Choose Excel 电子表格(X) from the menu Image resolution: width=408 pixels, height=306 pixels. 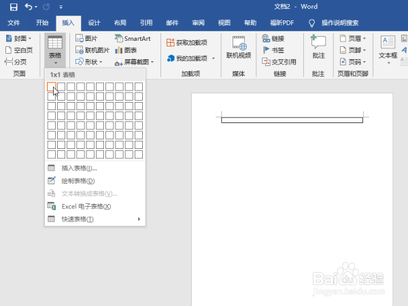point(95,206)
